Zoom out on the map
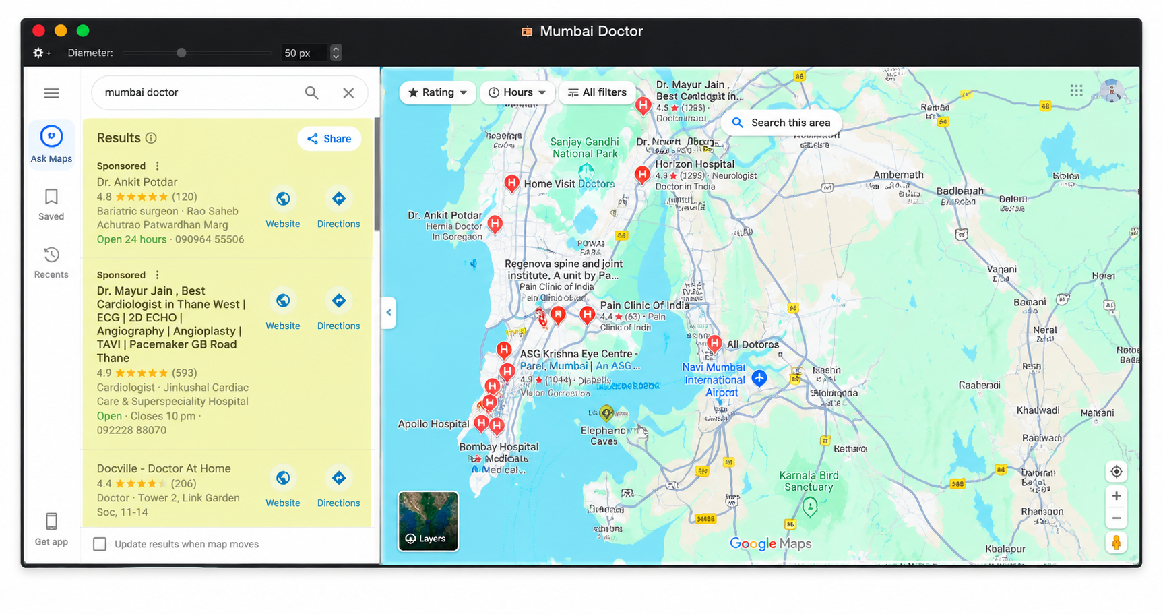The height and width of the screenshot is (614, 1163). tap(1117, 518)
